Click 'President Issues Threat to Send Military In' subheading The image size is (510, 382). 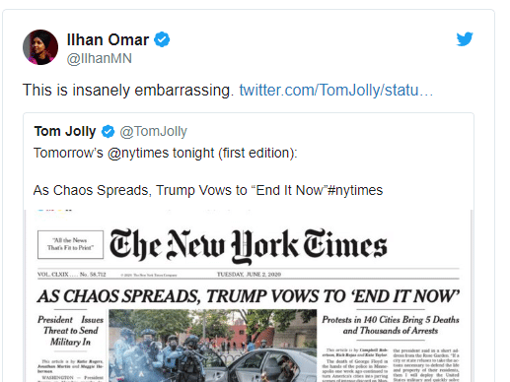point(70,331)
